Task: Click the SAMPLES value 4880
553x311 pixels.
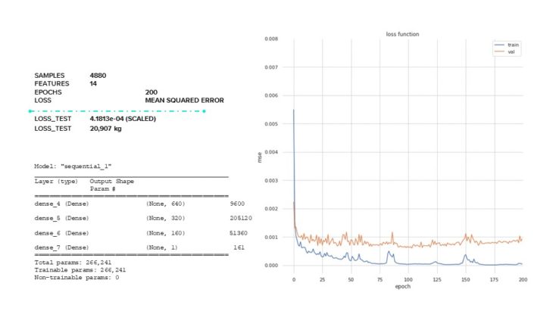Action: (x=98, y=76)
